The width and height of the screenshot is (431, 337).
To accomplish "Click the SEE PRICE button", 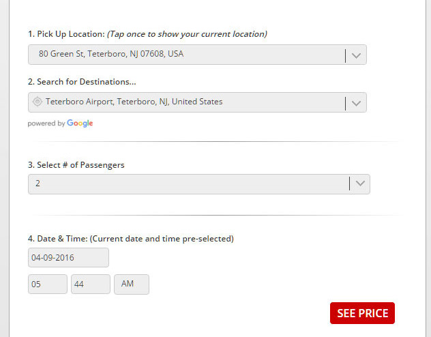I will tap(362, 313).
